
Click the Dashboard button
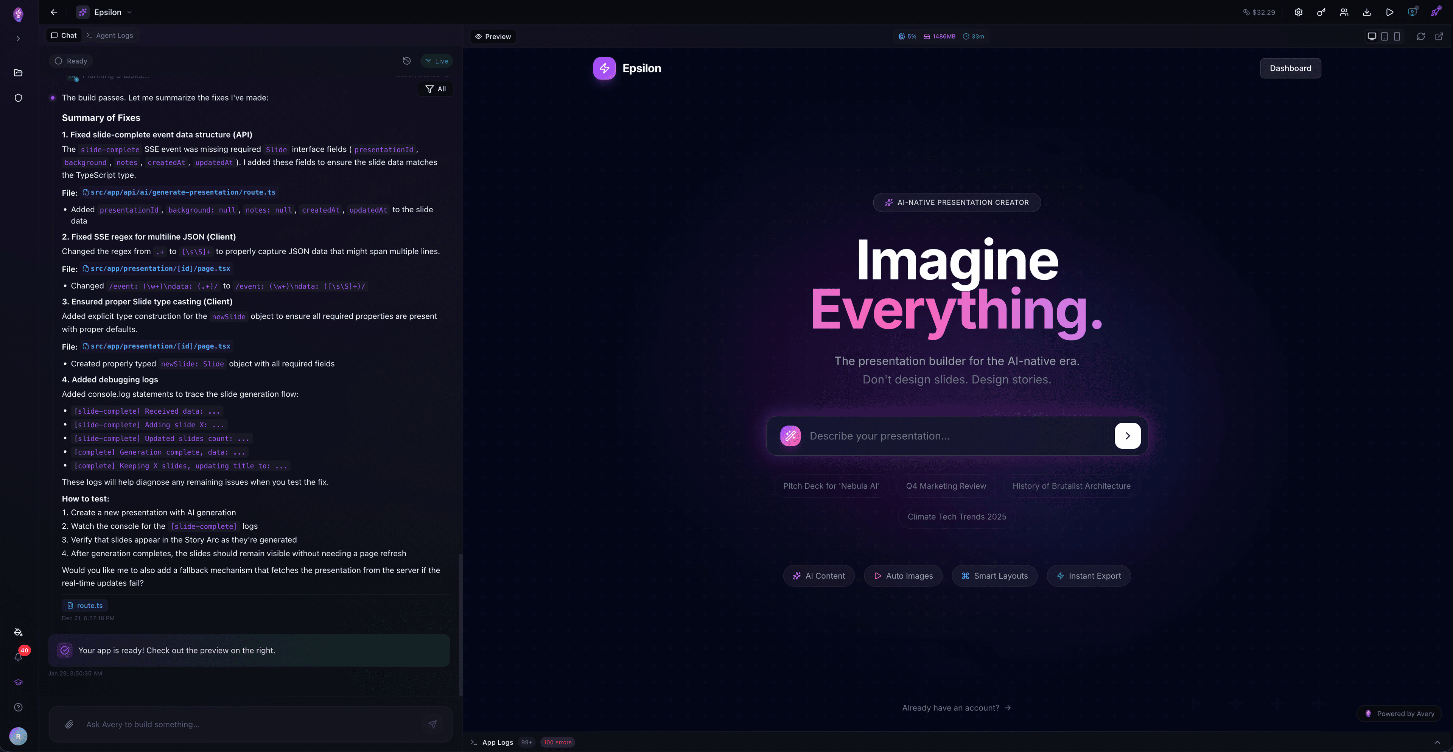[x=1290, y=68]
